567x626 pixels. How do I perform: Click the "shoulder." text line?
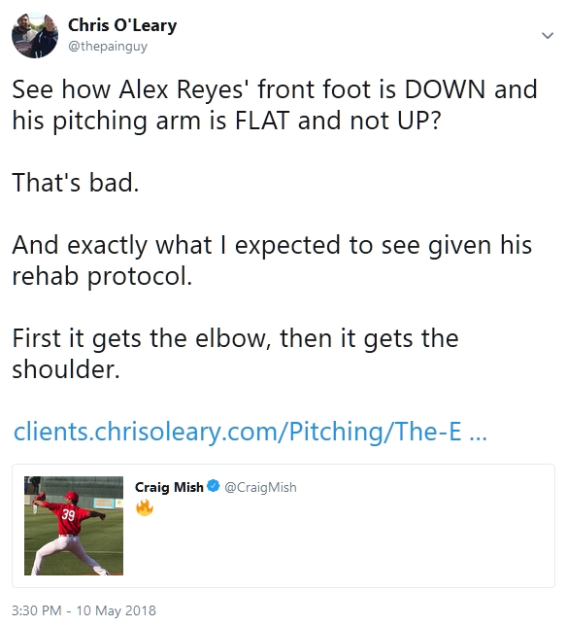(x=66, y=369)
